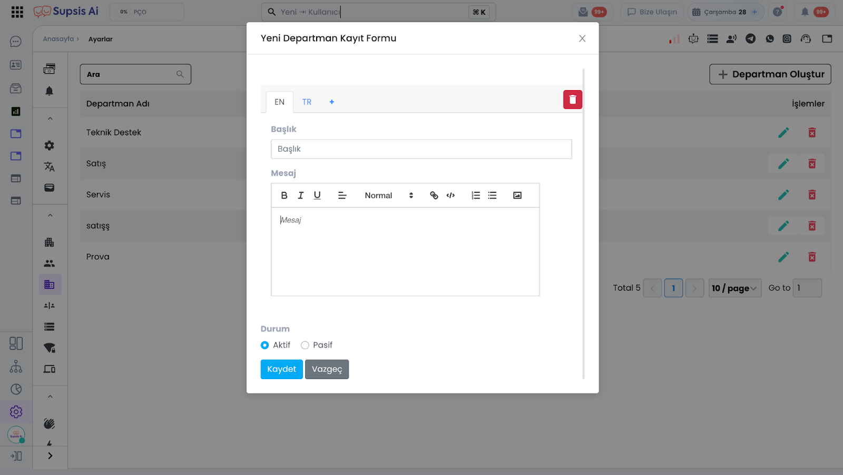Click the Bold formatting icon
This screenshot has width=843, height=475.
click(284, 195)
